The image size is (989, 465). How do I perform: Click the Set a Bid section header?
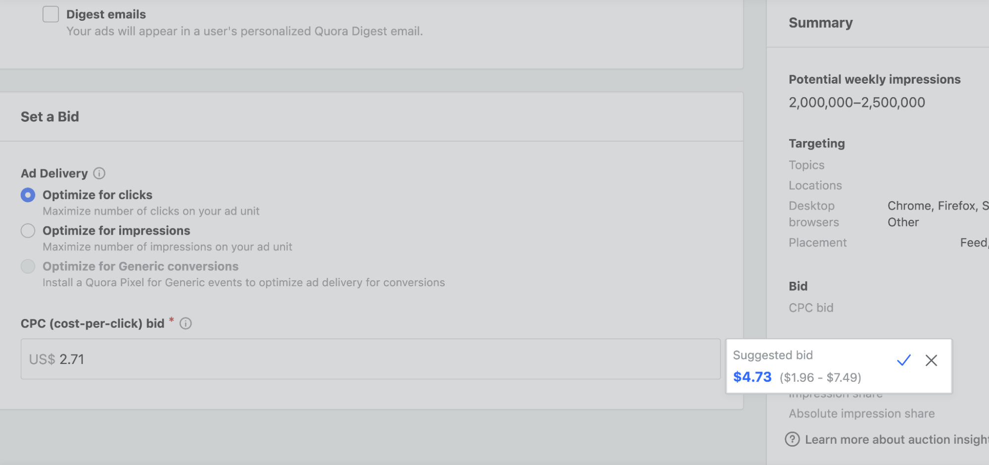coord(50,117)
